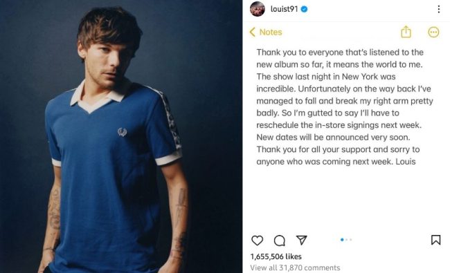Jump to second carousel dot
The width and height of the screenshot is (450, 273).
[x=347, y=240]
